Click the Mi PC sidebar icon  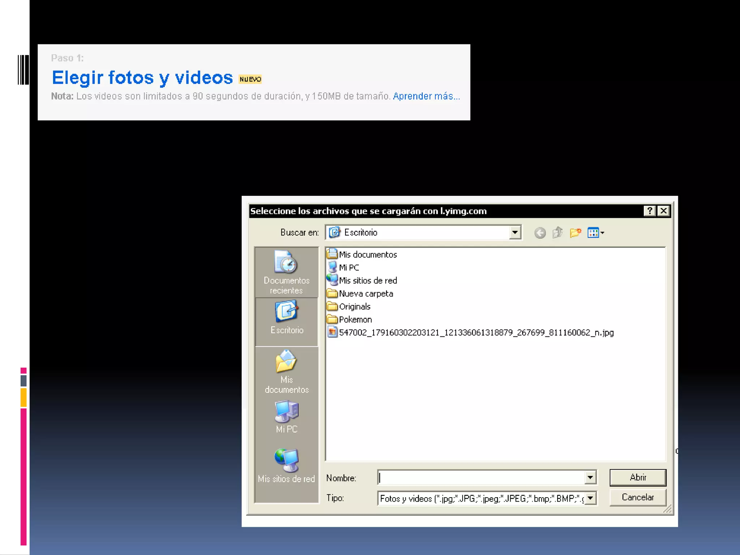(x=287, y=417)
